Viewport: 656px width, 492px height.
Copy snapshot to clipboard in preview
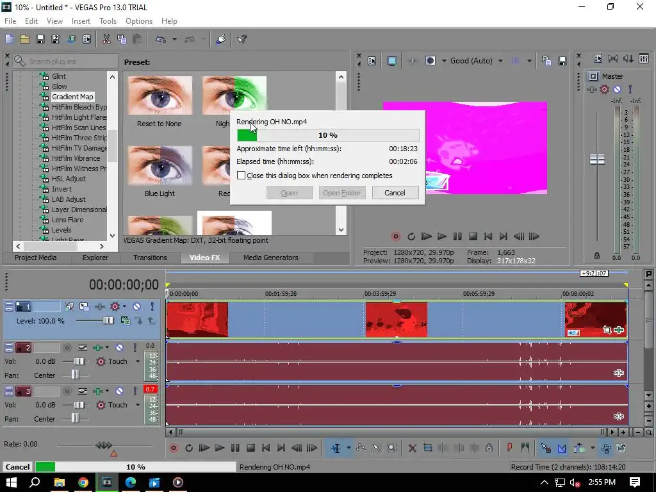(546, 61)
